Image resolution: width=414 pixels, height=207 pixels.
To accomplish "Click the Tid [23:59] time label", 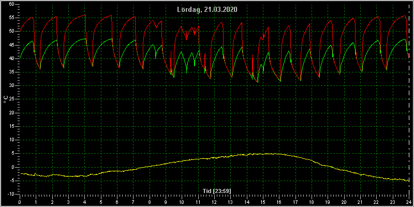I will 216,190.
